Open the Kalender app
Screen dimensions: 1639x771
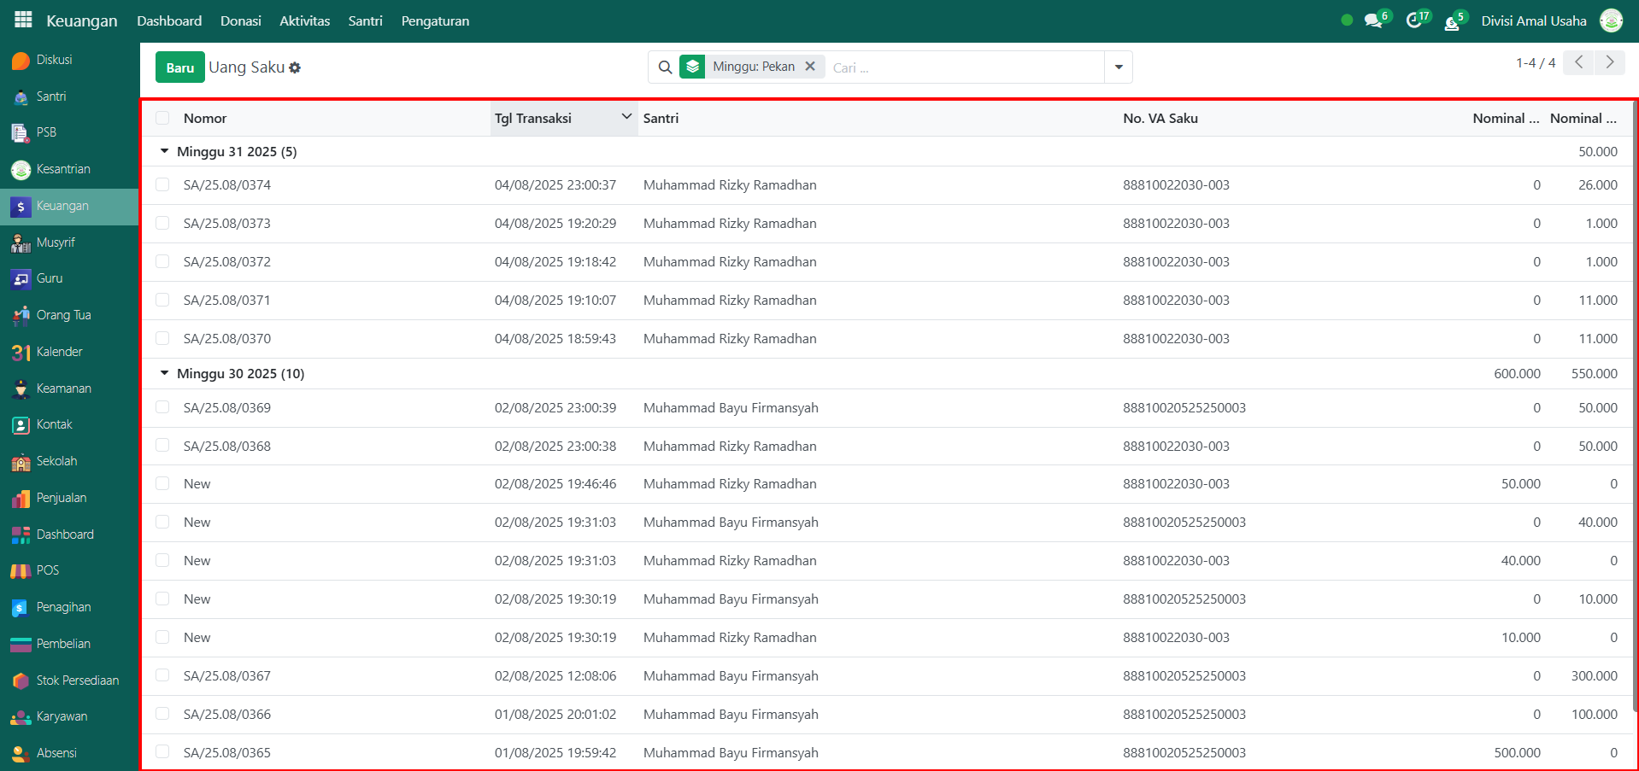[59, 352]
